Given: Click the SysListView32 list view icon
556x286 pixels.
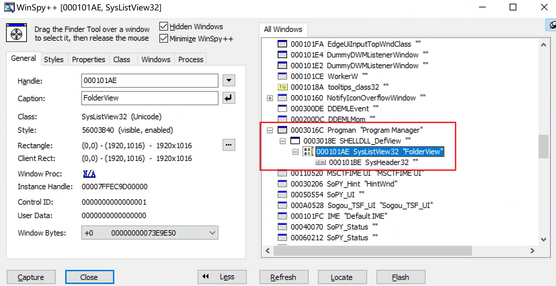Looking at the screenshot, I should [x=308, y=152].
